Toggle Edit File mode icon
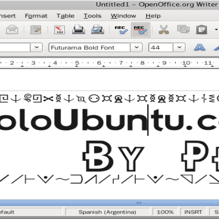The height and width of the screenshot is (219, 219). (36, 30)
